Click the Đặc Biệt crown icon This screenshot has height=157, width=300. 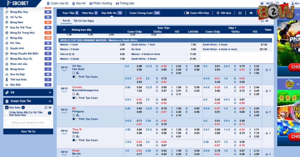tap(7, 85)
